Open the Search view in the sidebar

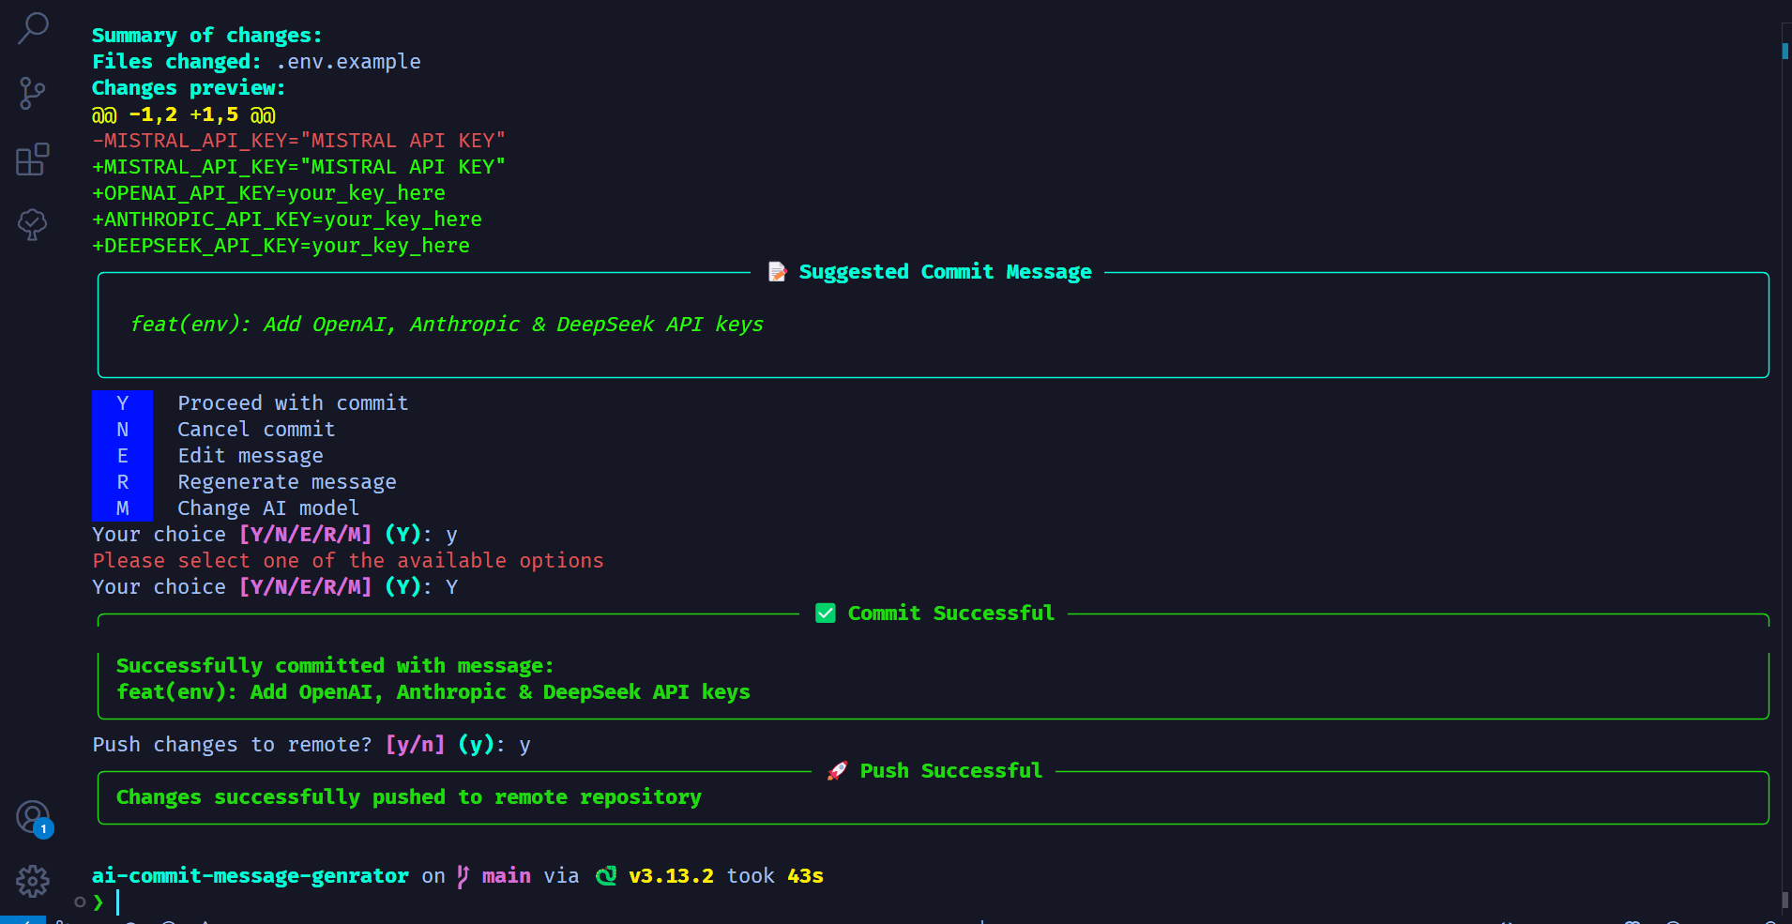[x=33, y=28]
